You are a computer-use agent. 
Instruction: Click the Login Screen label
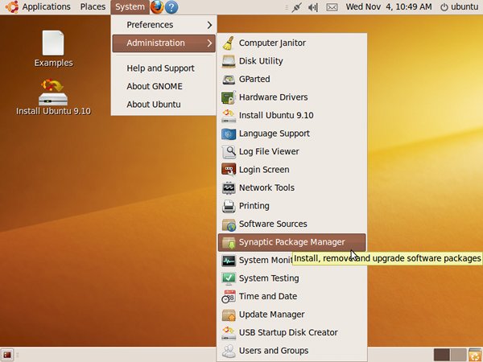pos(264,170)
